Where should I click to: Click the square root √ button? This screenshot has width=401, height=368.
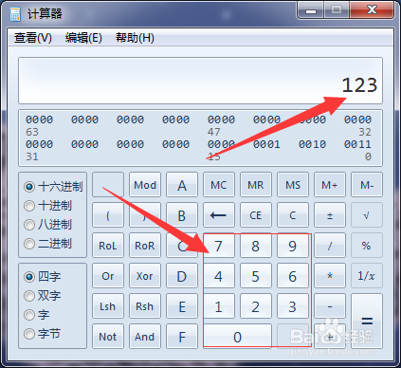click(367, 215)
